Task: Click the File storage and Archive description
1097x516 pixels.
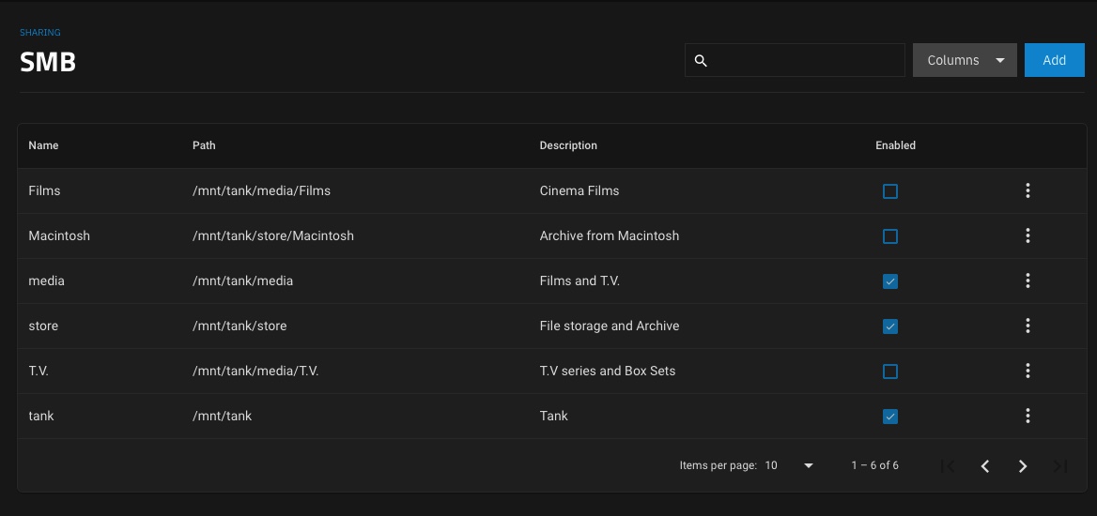Action: 610,326
